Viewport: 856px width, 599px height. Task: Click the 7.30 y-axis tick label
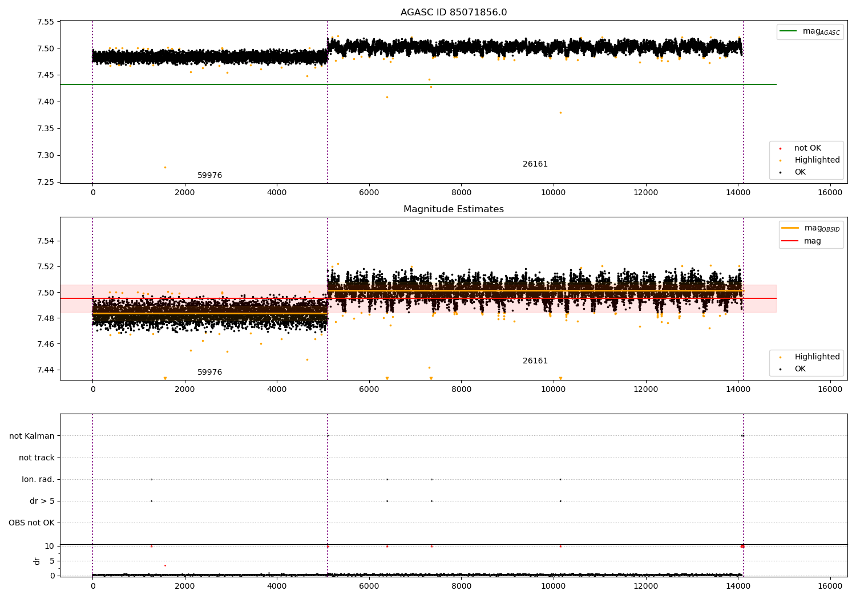point(46,156)
